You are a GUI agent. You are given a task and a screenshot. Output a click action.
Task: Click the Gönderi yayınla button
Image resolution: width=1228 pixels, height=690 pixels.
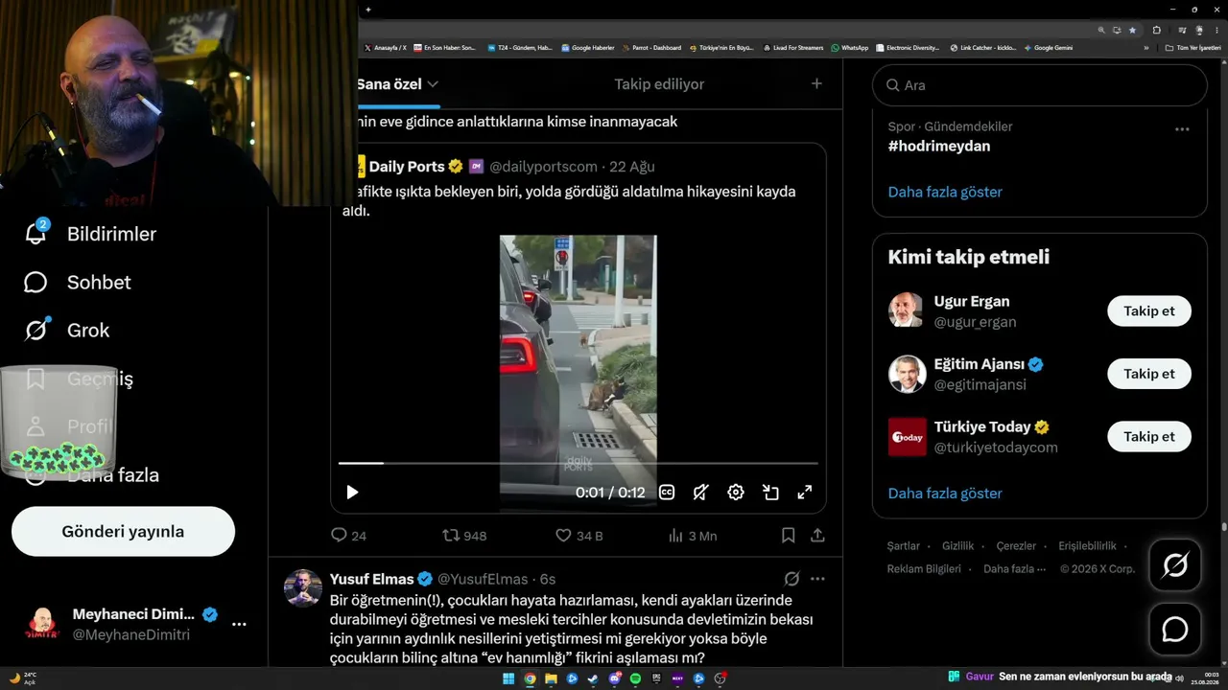pyautogui.click(x=123, y=532)
